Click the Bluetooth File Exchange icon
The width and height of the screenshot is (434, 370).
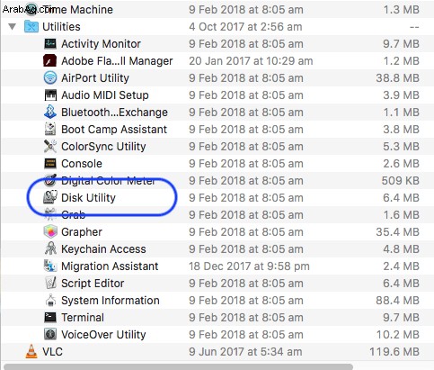tap(50, 113)
